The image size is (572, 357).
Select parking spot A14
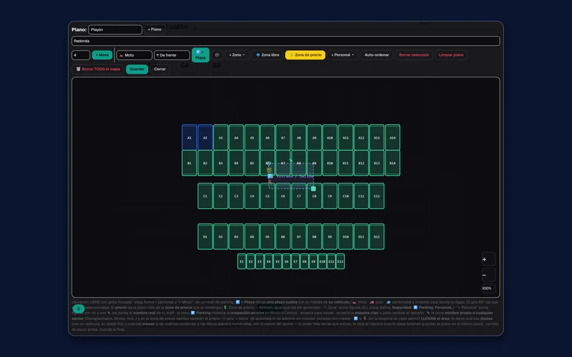393,137
